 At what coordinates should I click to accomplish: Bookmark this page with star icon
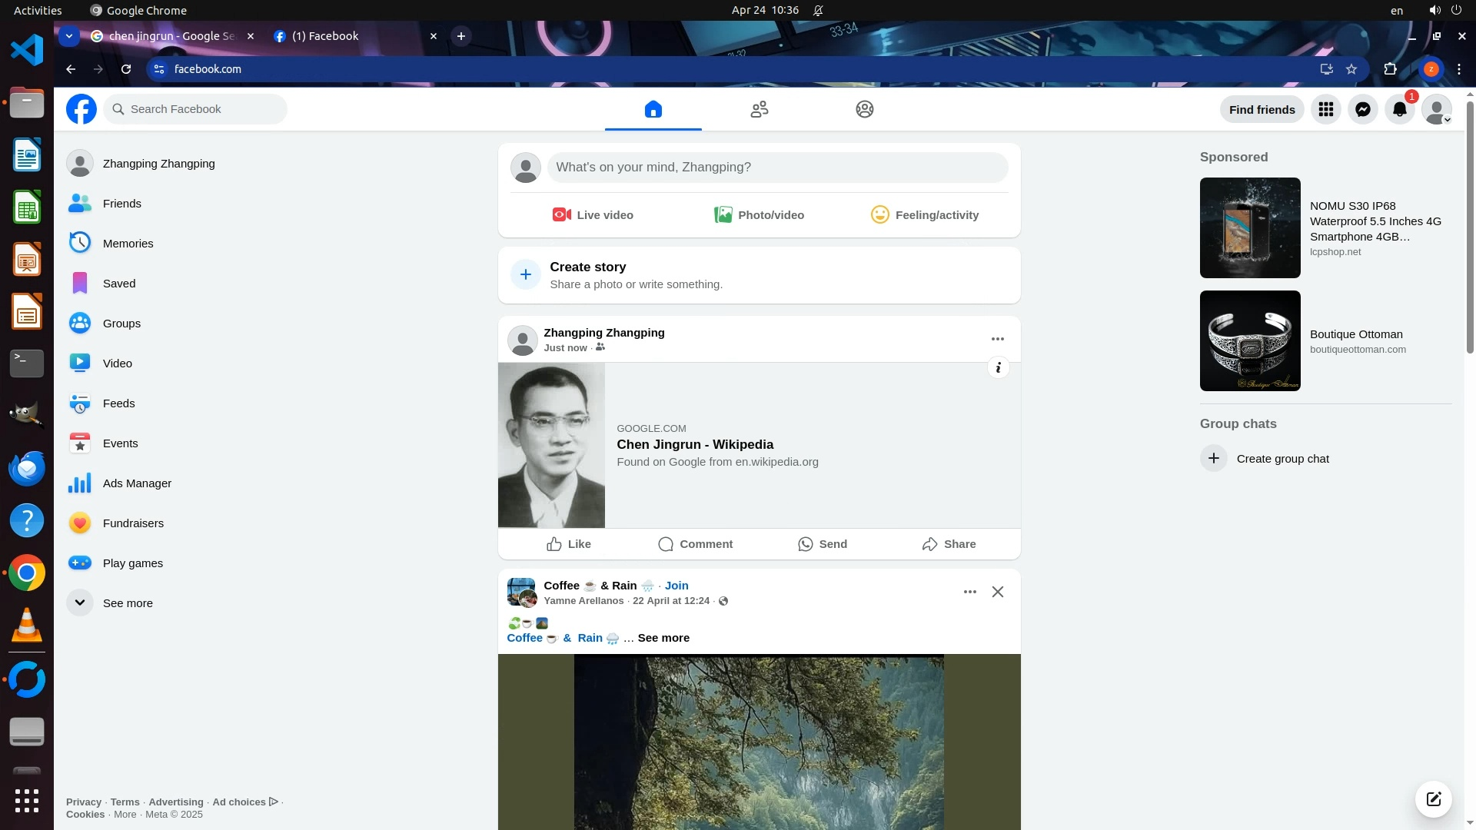(x=1351, y=69)
